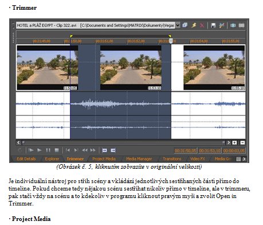Select the clip name field 'HOTEL a PLÁŽ EGYPT - Clip 322.avi'
This screenshot has height=225, width=263.
(96, 25)
